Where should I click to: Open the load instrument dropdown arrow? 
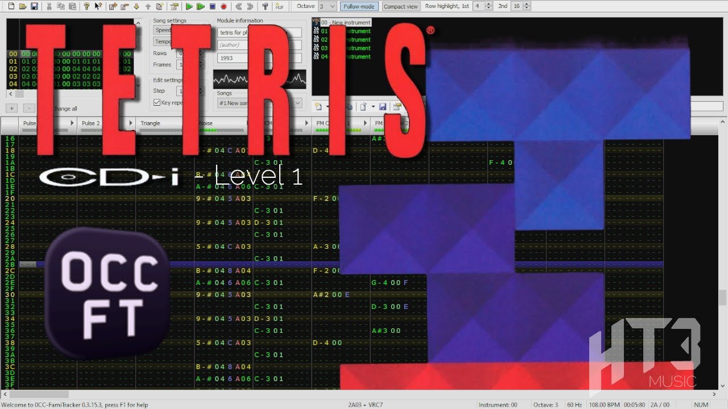click(373, 106)
